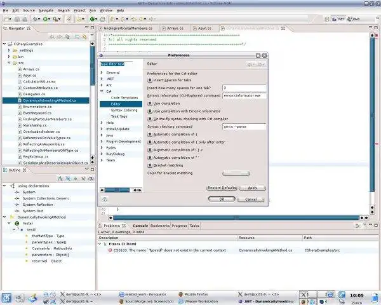Screen dimensions: 381x305
Task: Open the Source menu
Action: coord(29,10)
